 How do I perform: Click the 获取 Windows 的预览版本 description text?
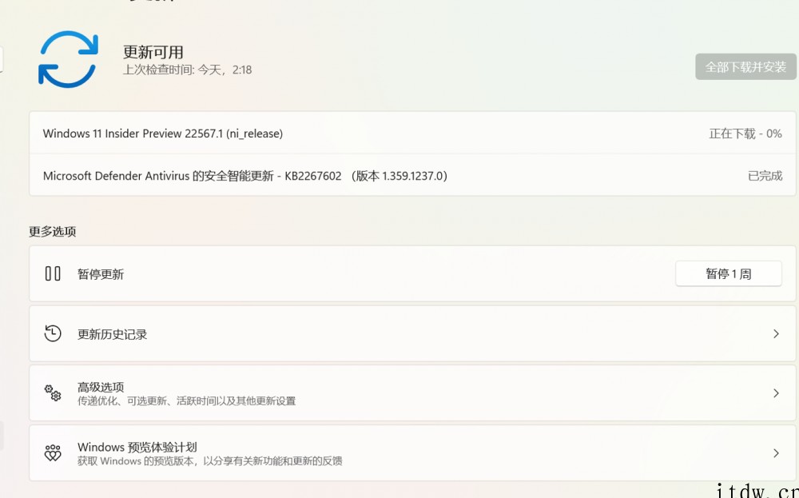[210, 461]
